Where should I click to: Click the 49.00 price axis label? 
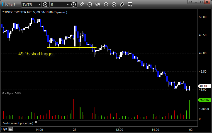pos(203,53)
